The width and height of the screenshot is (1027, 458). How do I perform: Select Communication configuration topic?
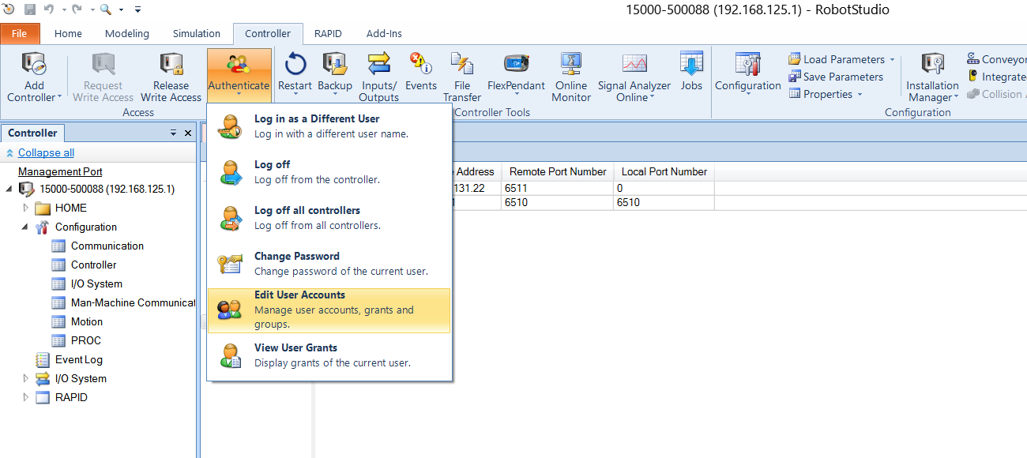click(x=107, y=246)
